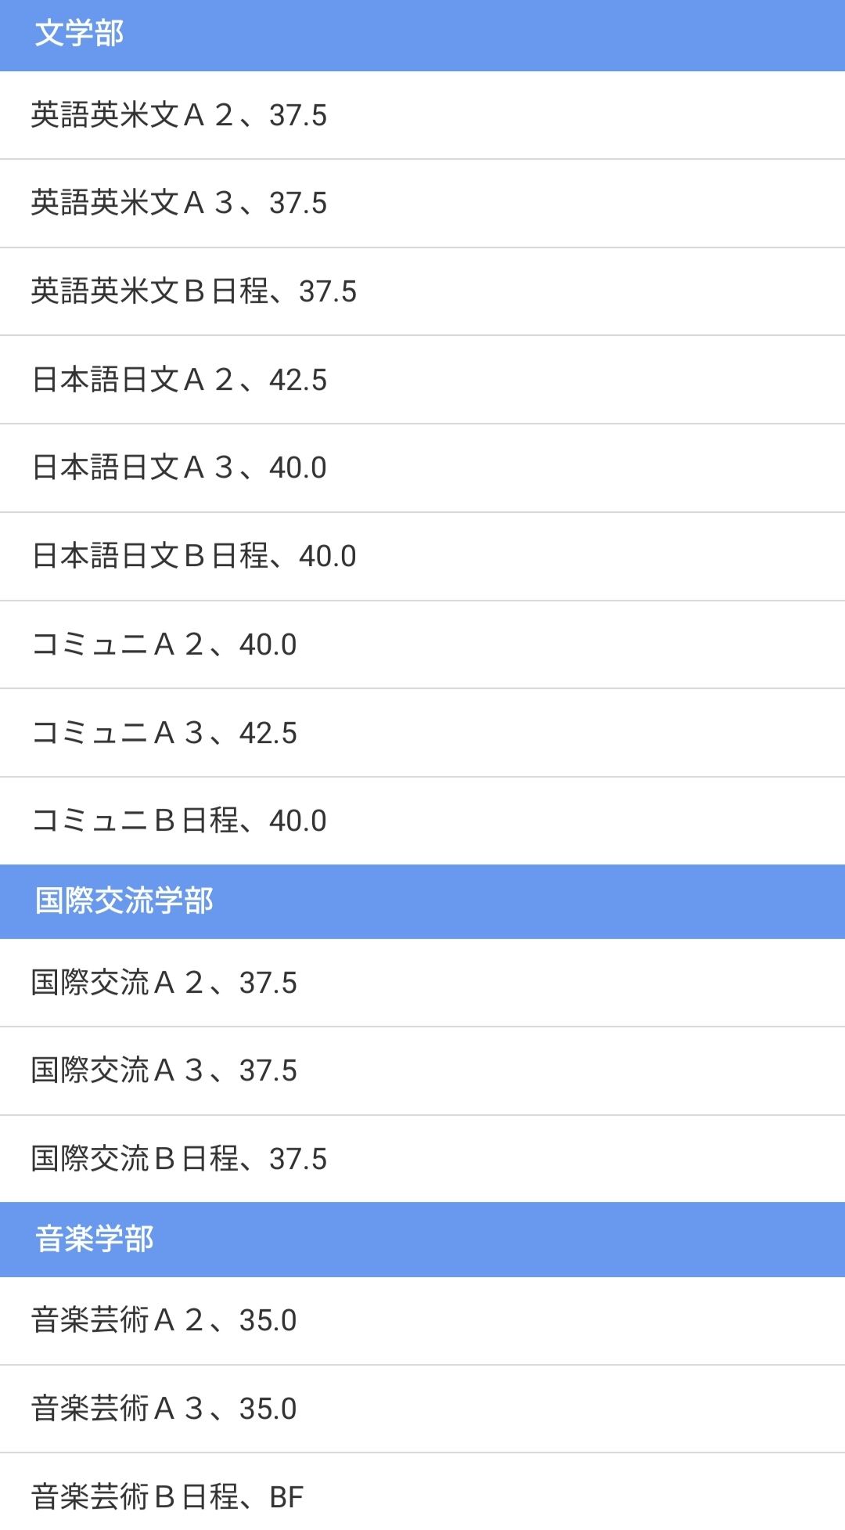Click the BF value in 音楽芸術B日程
The height and width of the screenshot is (1530, 845).
point(286,1497)
